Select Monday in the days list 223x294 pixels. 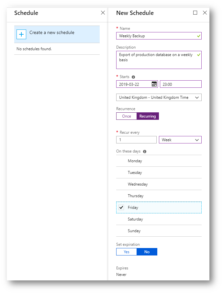159,161
